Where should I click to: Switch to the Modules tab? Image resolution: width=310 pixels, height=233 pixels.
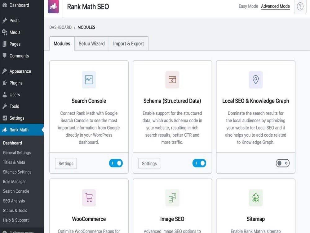(x=62, y=43)
